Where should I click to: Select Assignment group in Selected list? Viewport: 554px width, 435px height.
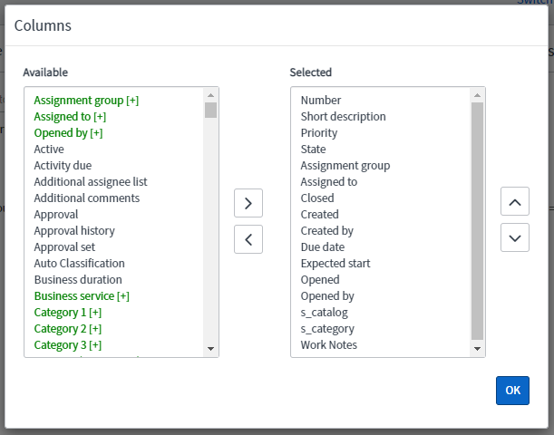click(345, 165)
